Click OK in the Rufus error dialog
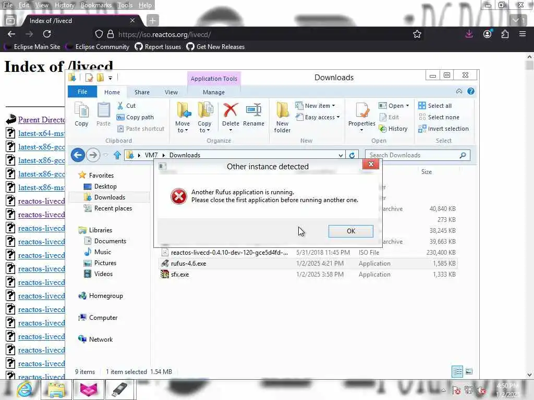This screenshot has height=400, width=534. (x=350, y=231)
